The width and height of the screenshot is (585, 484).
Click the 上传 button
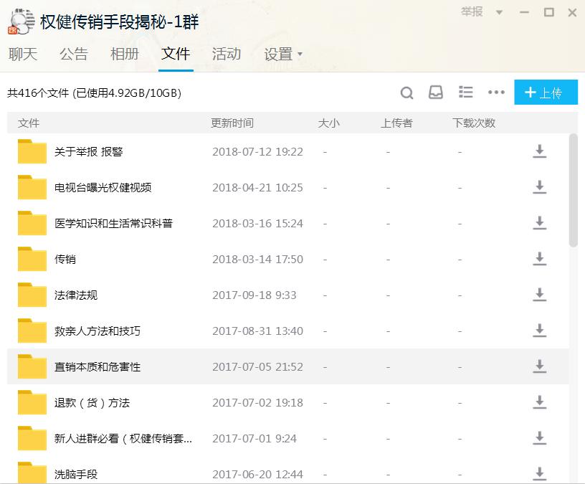546,92
